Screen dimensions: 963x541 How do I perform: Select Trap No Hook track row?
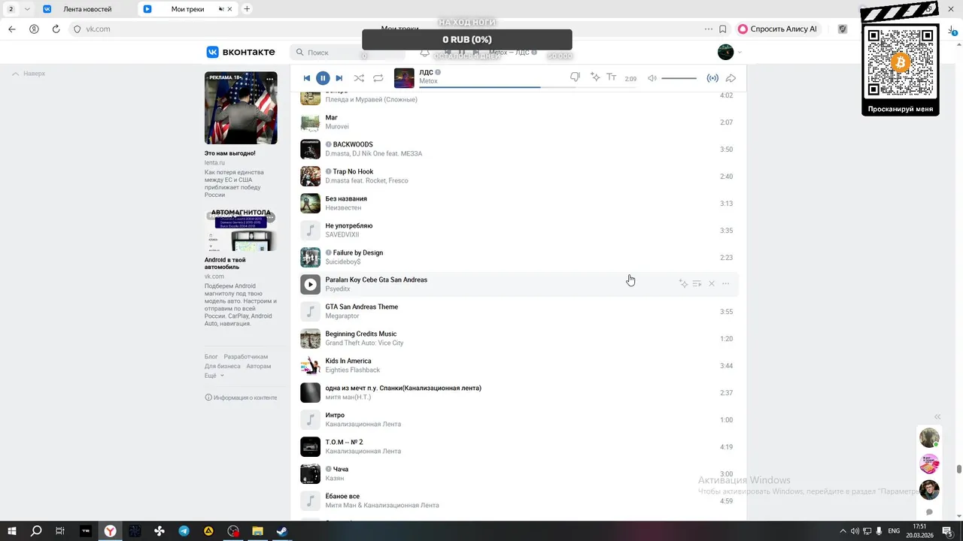(518, 176)
